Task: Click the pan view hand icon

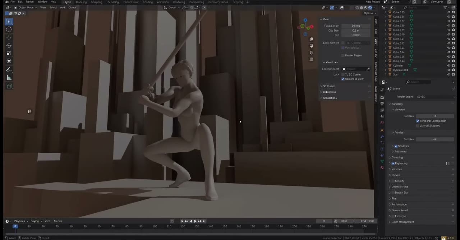Action: (x=312, y=46)
